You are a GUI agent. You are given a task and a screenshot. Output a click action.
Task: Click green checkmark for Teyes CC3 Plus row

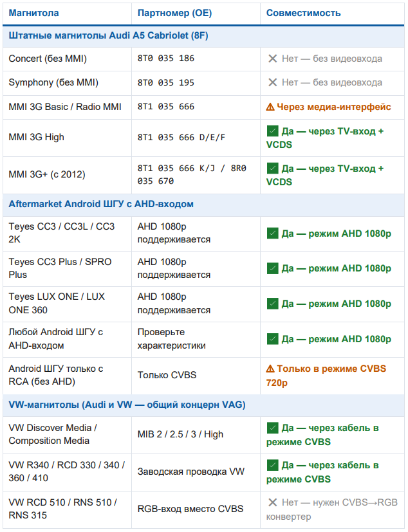tap(273, 268)
